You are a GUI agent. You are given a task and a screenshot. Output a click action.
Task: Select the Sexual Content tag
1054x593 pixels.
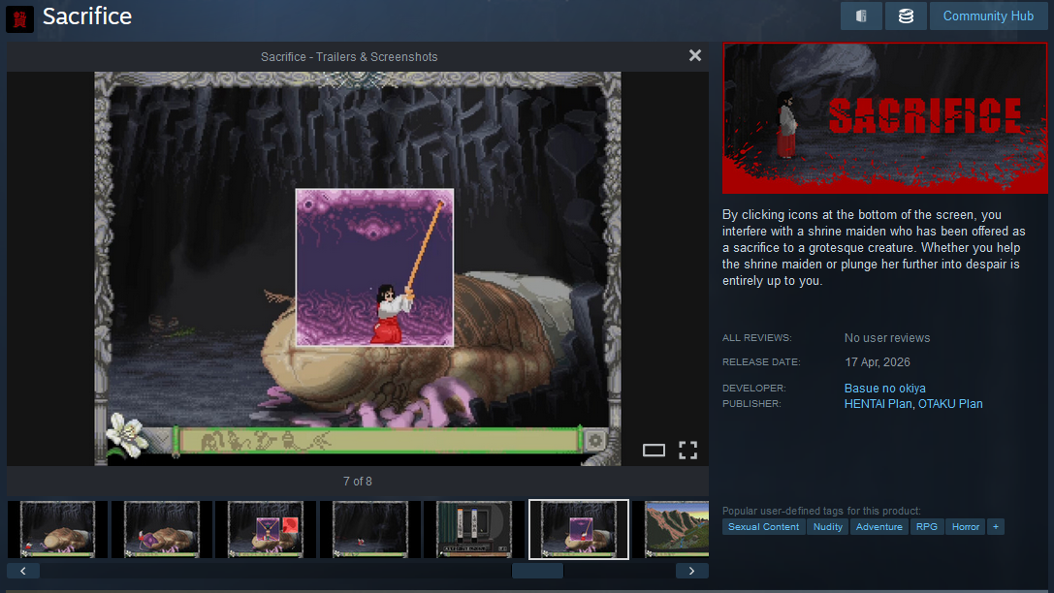tap(764, 526)
